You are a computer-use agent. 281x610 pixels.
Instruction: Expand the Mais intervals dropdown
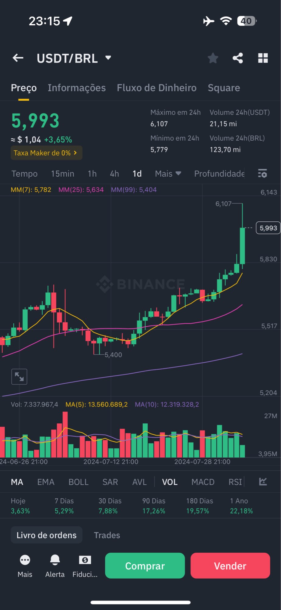pos(168,174)
